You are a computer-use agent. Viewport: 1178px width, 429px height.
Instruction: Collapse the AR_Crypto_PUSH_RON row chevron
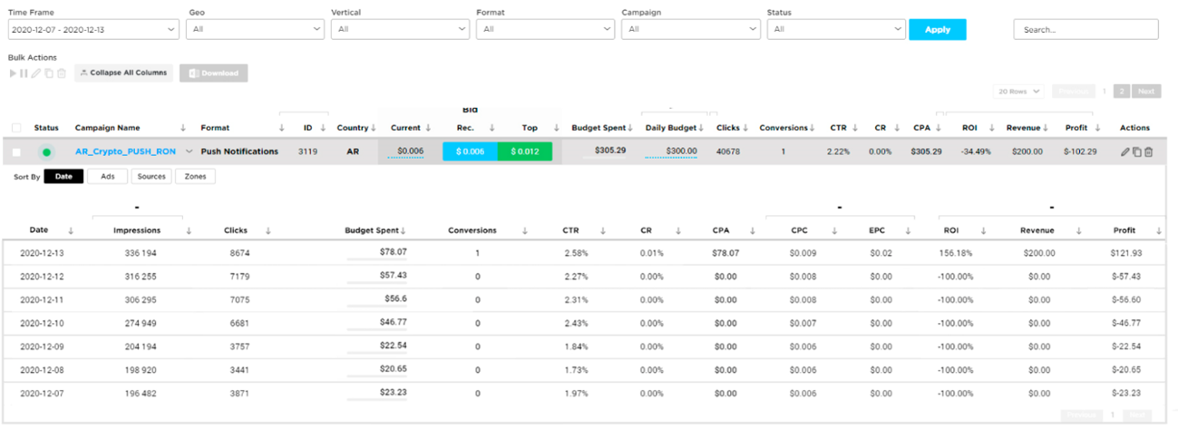coord(190,151)
